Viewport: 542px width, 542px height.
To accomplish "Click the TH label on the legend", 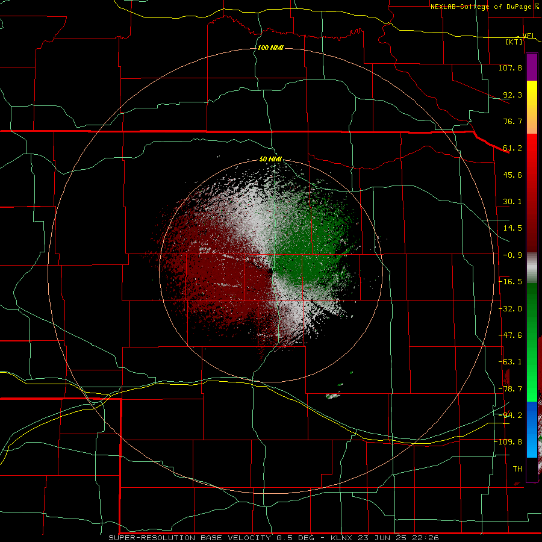I will tap(517, 469).
